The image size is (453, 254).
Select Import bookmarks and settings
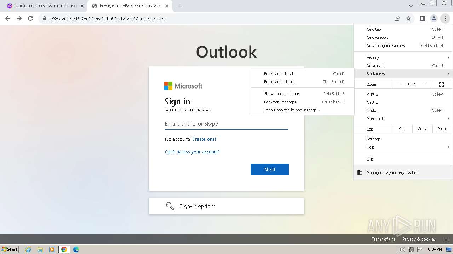pyautogui.click(x=303, y=110)
